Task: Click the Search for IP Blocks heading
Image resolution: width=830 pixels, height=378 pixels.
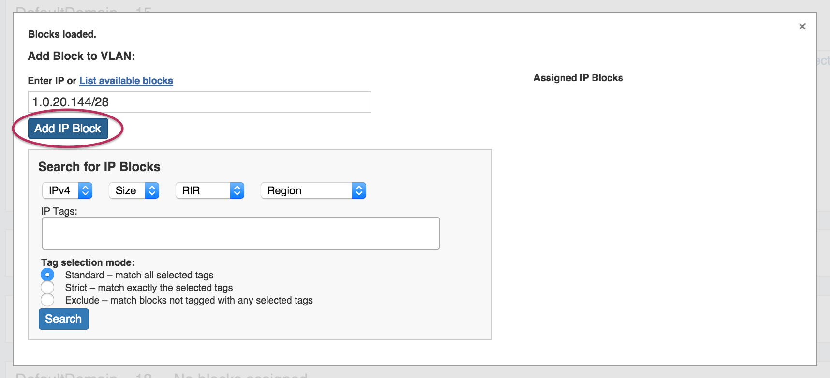Action: click(x=99, y=167)
